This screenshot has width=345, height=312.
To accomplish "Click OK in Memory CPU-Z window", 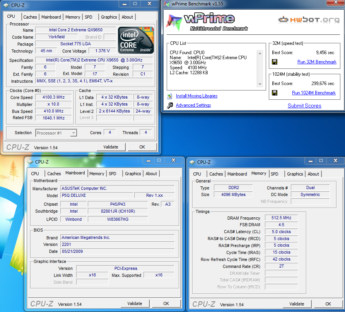I will [328, 304].
